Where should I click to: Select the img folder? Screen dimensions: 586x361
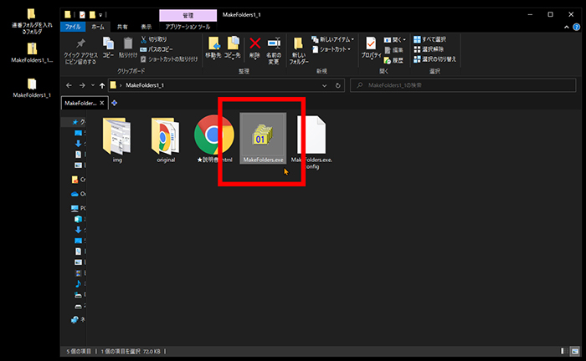117,136
